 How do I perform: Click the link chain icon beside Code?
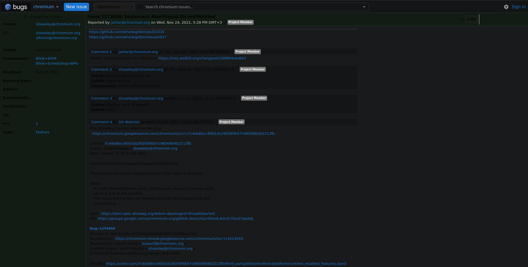[461, 19]
